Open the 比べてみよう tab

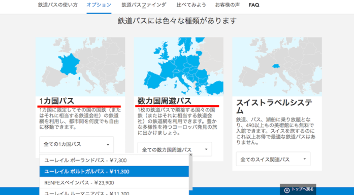click(191, 5)
